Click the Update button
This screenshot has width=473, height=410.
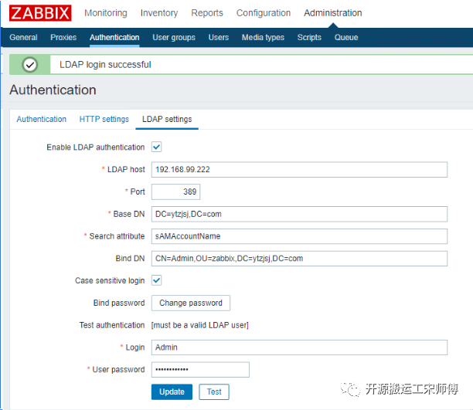click(172, 392)
